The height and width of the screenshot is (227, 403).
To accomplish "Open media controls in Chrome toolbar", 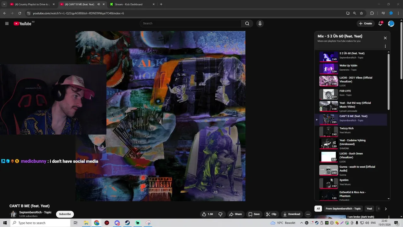I will (383, 13).
